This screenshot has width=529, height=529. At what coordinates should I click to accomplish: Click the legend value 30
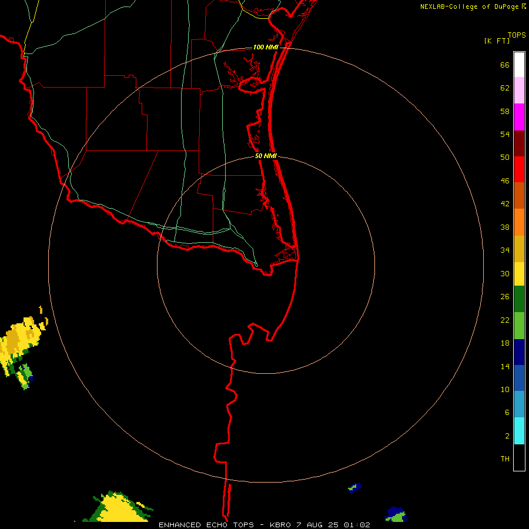click(x=505, y=273)
